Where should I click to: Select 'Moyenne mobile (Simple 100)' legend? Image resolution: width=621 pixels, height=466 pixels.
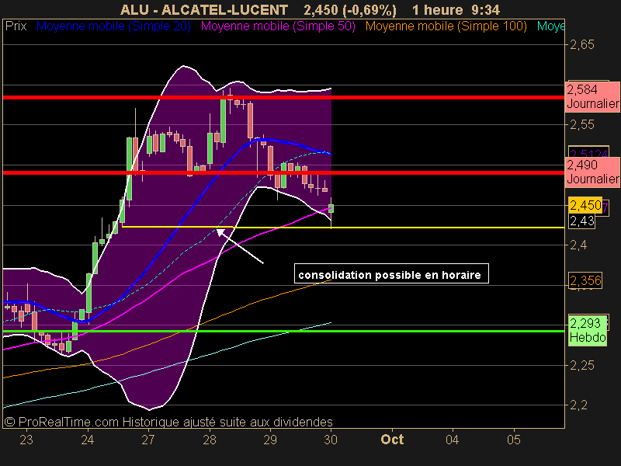pos(446,26)
